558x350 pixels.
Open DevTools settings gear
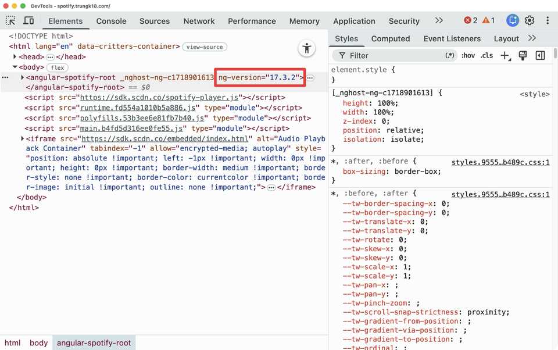click(530, 20)
